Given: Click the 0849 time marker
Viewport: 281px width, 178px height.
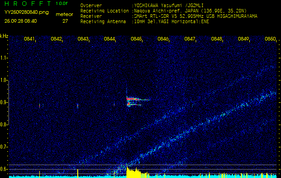Looking at the screenshot, I should point(243,39).
